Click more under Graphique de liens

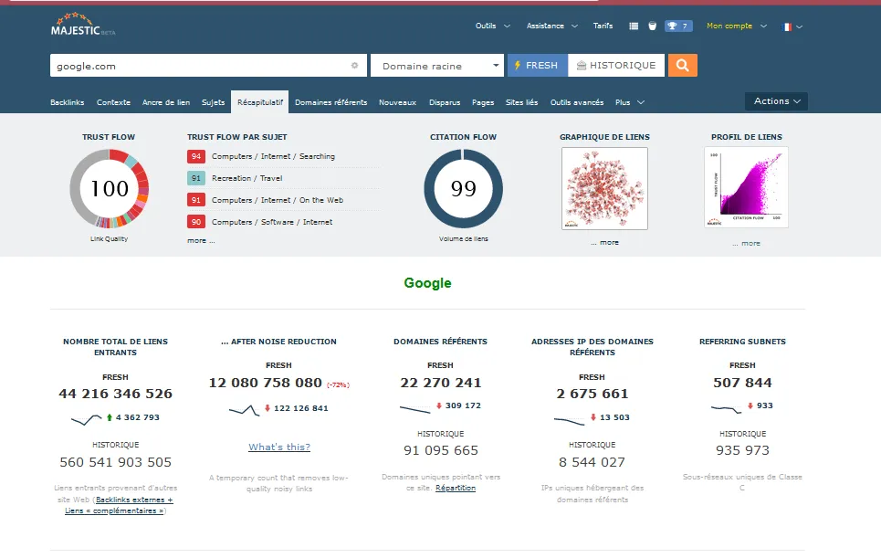coord(605,242)
